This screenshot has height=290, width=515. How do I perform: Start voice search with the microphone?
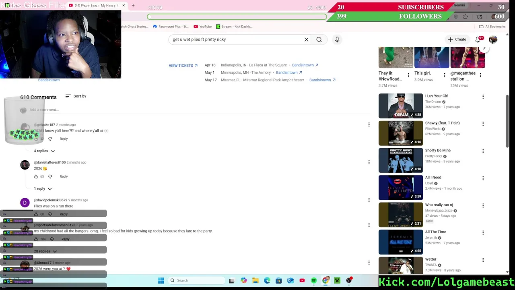point(337,39)
